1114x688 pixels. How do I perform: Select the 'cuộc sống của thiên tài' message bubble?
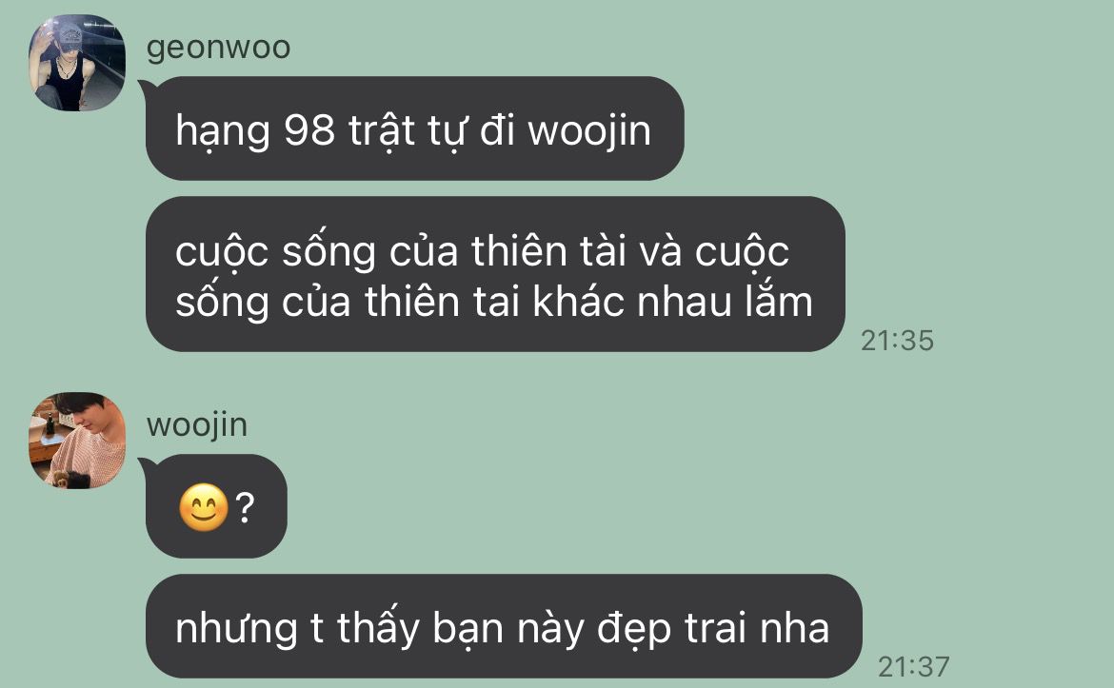tap(495, 274)
